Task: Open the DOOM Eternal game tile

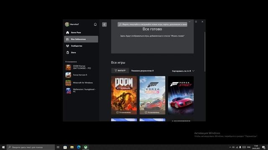Action: [124, 95]
